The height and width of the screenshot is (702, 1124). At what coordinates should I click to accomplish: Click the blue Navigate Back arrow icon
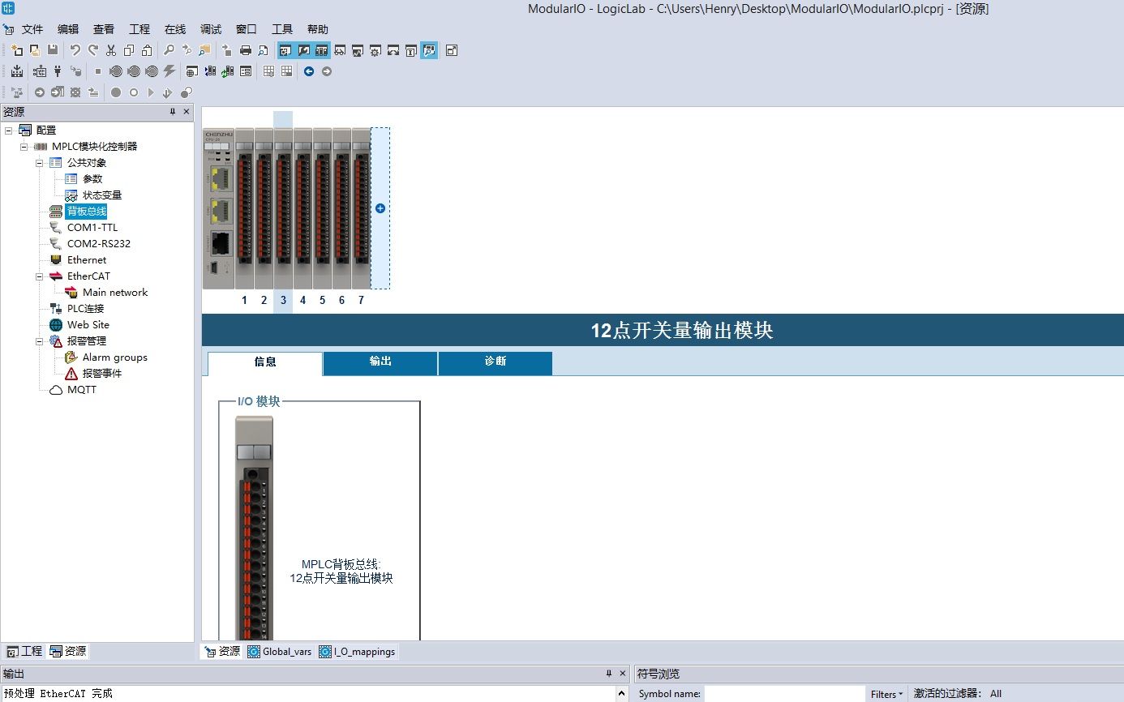coord(308,71)
